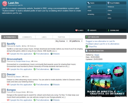
Task: Select the streaming tag
Action: tap(97, 14)
